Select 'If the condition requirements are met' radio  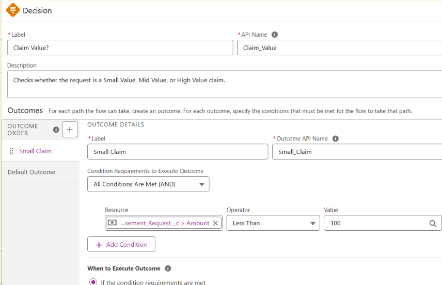(x=93, y=282)
